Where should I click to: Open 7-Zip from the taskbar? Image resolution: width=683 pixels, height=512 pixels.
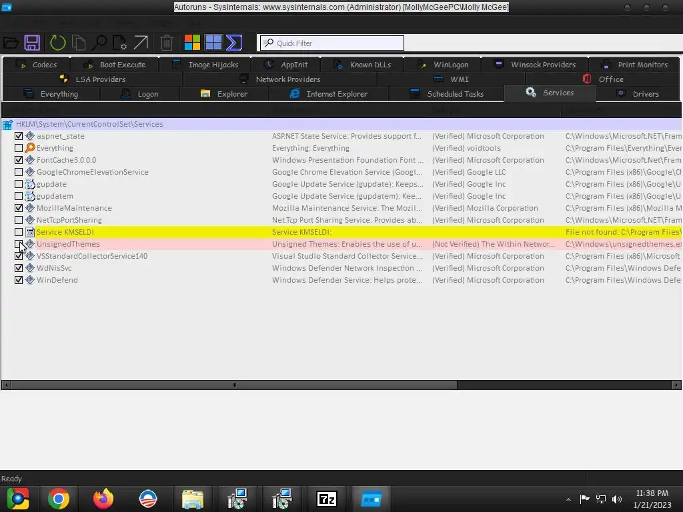point(327,499)
